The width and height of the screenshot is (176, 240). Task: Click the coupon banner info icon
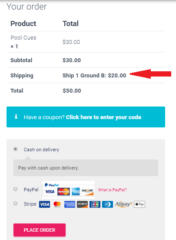click(x=16, y=117)
